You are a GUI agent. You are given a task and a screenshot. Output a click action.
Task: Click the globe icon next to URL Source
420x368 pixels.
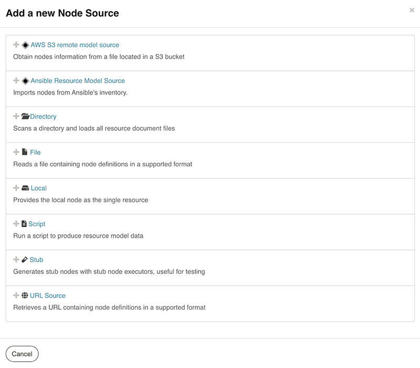click(x=25, y=296)
